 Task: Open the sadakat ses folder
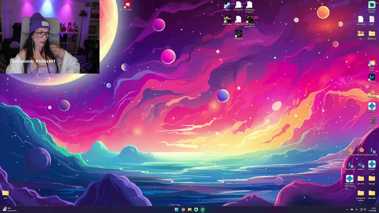click(372, 35)
